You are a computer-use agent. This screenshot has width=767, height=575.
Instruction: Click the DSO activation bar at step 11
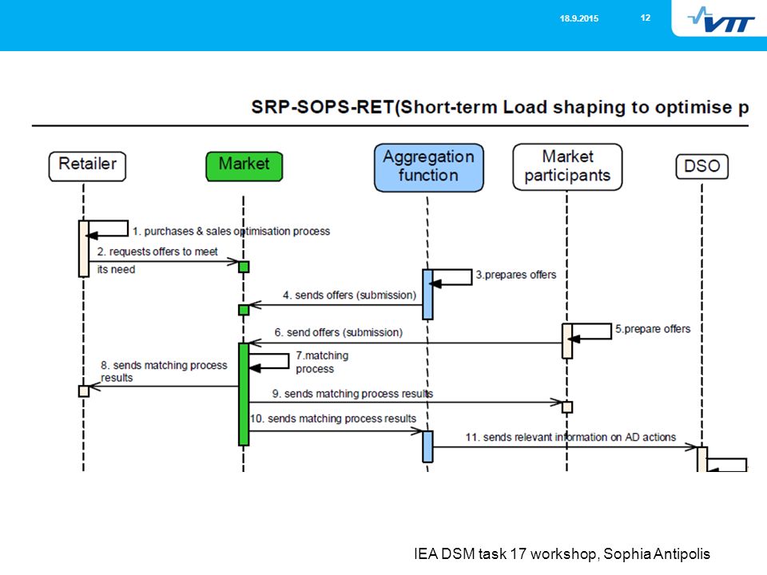pyautogui.click(x=702, y=459)
